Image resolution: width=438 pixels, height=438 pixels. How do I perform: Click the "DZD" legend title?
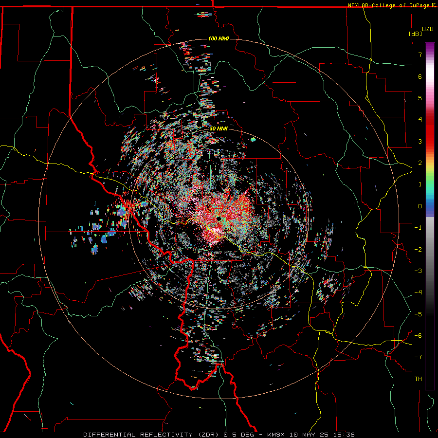(x=428, y=29)
